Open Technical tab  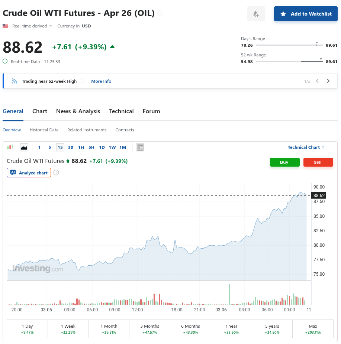click(121, 111)
